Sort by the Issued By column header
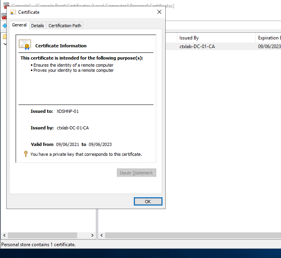 [x=189, y=38]
